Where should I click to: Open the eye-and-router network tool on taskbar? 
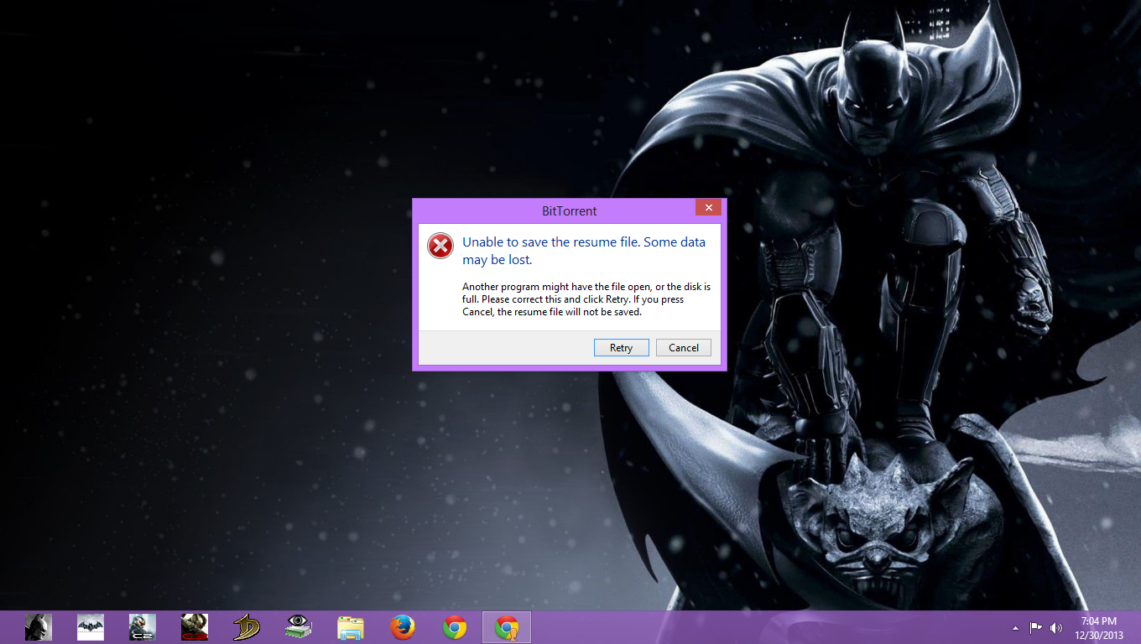[x=299, y=627]
